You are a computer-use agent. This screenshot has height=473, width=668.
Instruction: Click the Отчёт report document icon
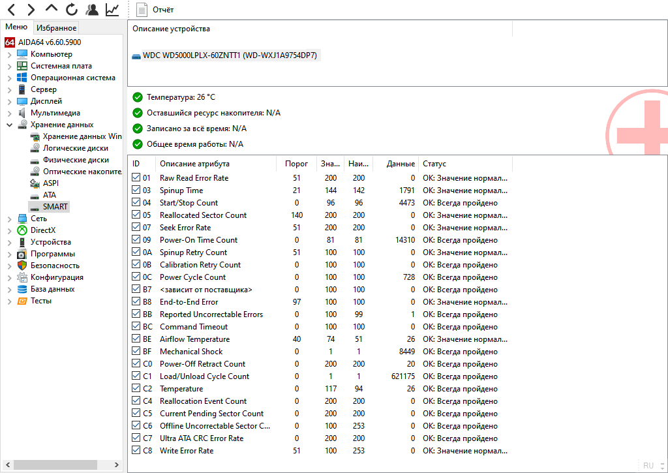(142, 9)
